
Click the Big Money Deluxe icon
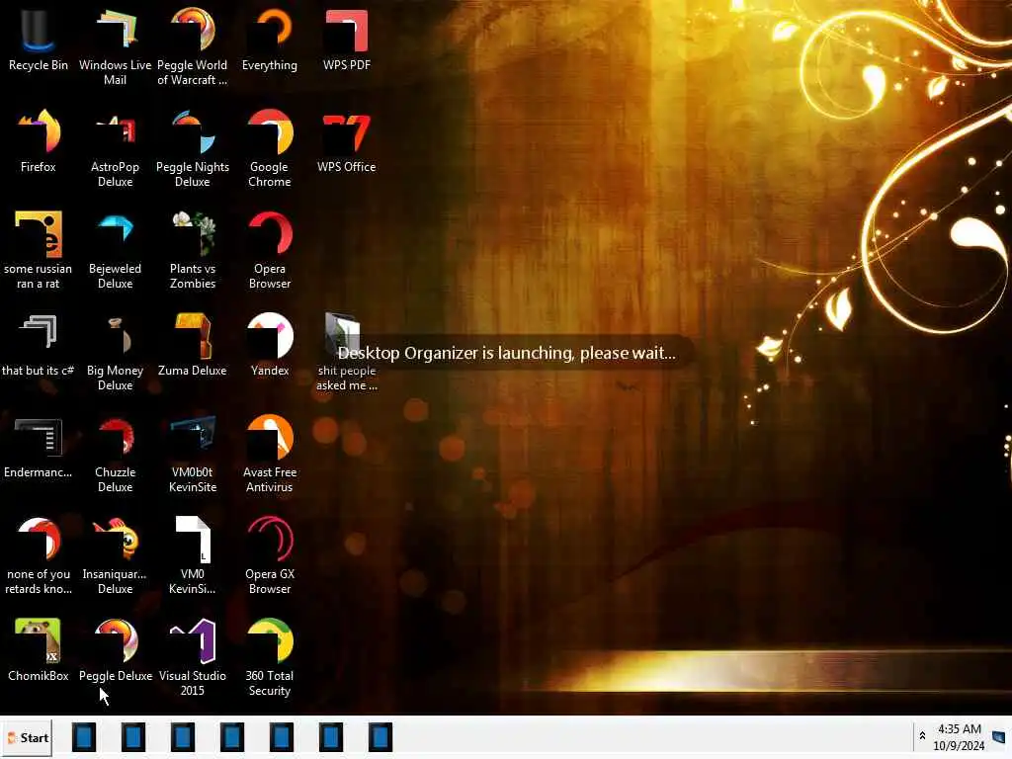click(115, 353)
